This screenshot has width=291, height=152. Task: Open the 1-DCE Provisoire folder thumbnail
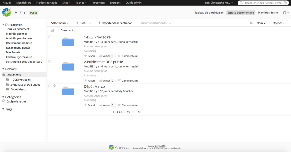[x=68, y=42]
